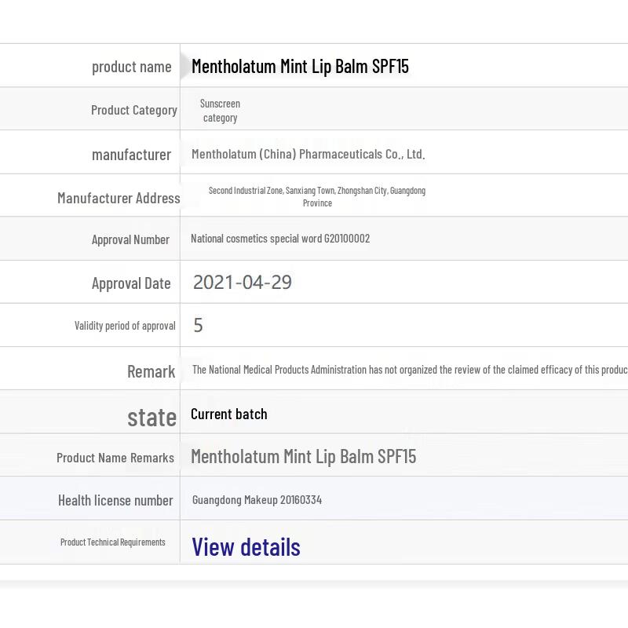
Task: Click approval number G20100002 value
Action: point(280,239)
